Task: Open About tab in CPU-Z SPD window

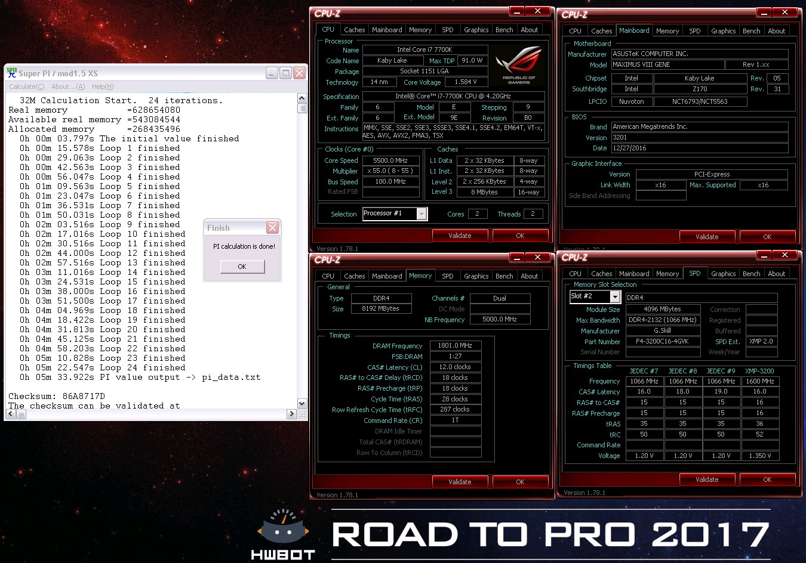Action: (x=776, y=274)
